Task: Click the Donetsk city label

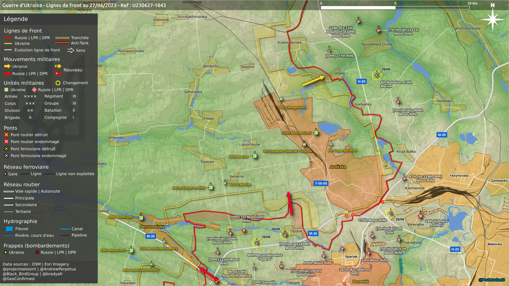Action: [x=360, y=281]
